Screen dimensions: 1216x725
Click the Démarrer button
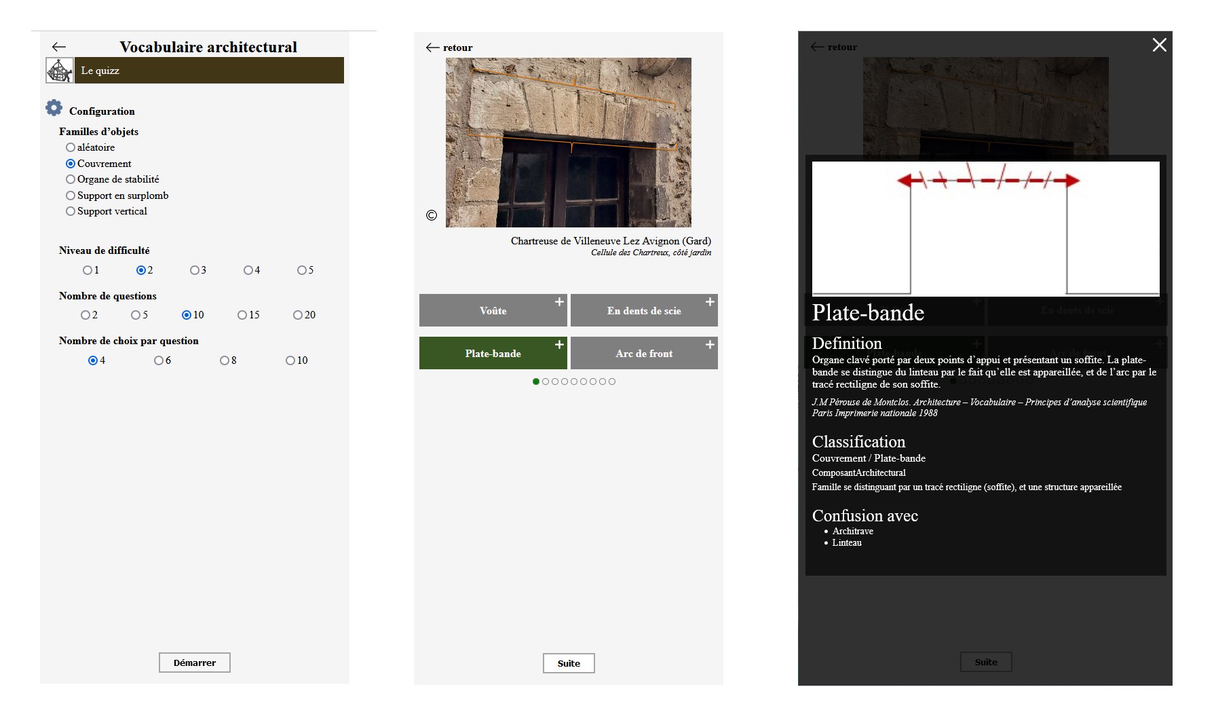(195, 663)
